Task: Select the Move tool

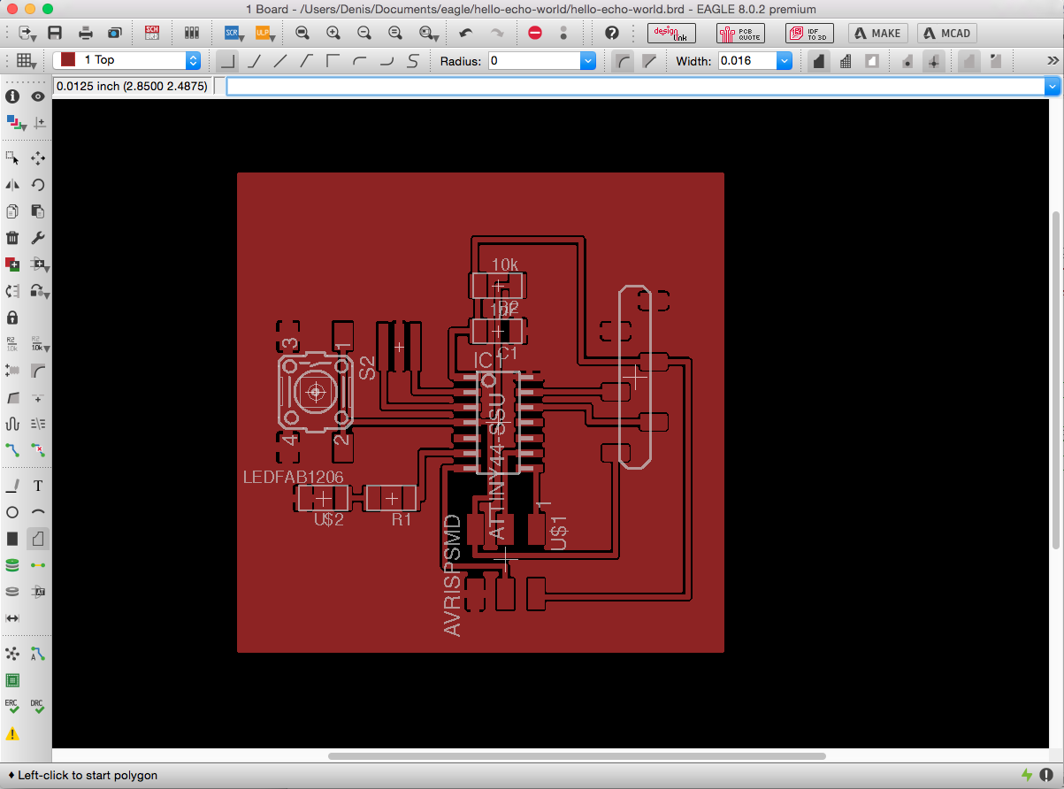Action: click(x=38, y=158)
